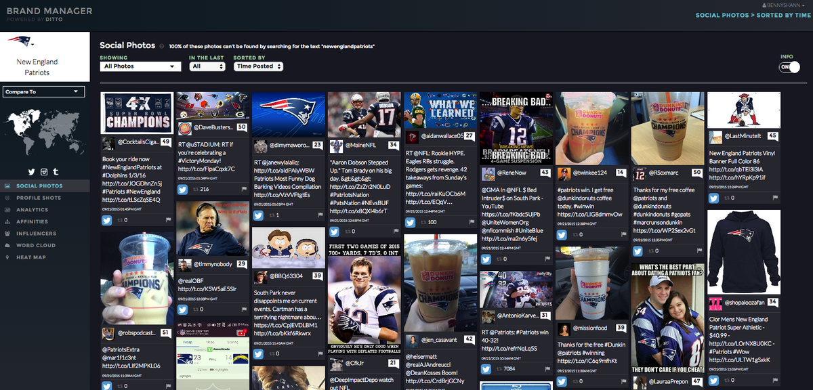
Task: Click 'dating a Patriots fan' meme photo
Action: click(668, 318)
